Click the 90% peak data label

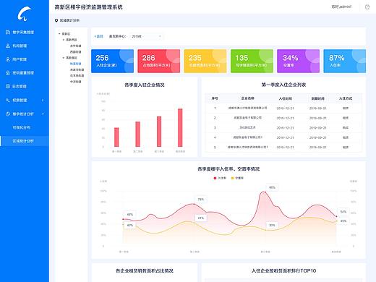272,187
